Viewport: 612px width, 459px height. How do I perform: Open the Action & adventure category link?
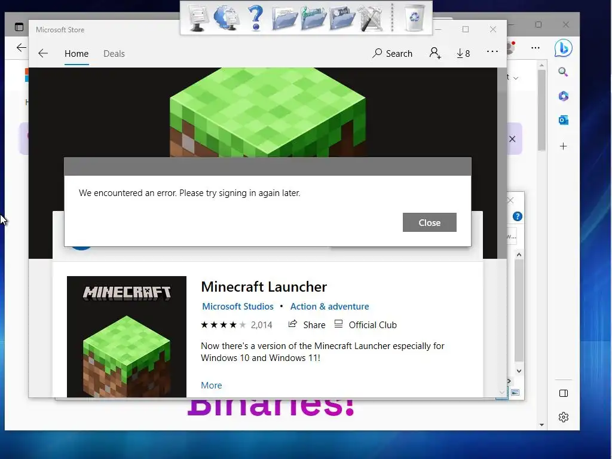[x=329, y=307]
